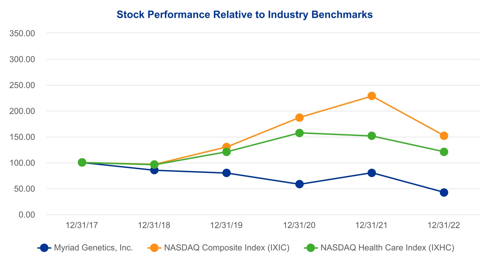Click Myriad Genetics data point at 12/31/22
This screenshot has width=491, height=266.
[x=444, y=192]
